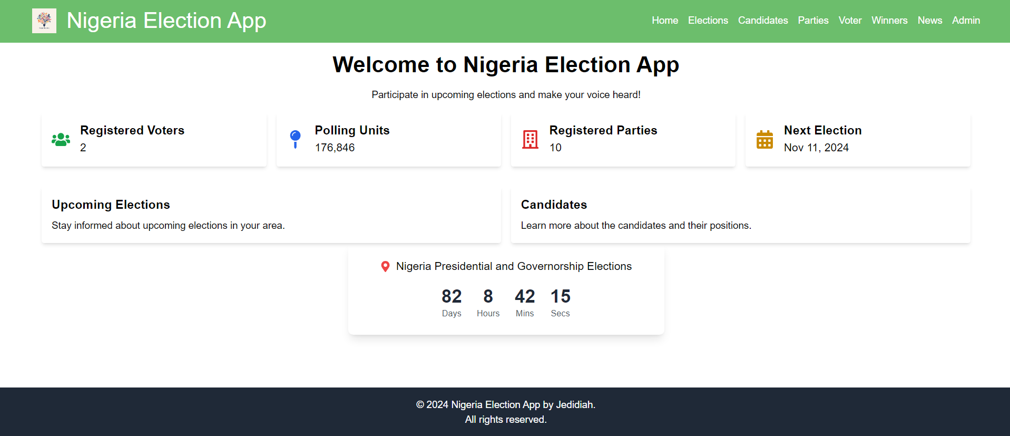Click the 82 Days countdown number
The image size is (1010, 436).
click(452, 296)
